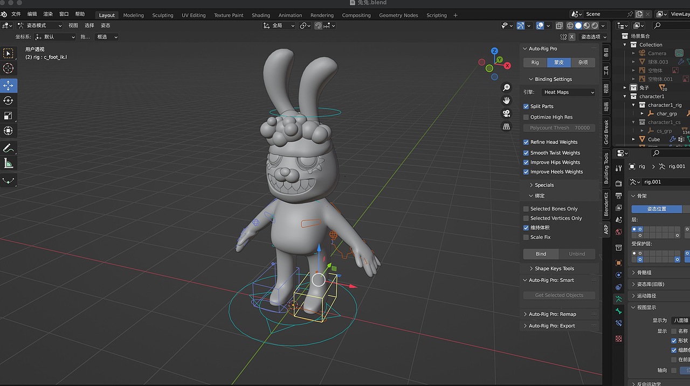Open the 全局 transform orientation dropdown

pos(279,25)
